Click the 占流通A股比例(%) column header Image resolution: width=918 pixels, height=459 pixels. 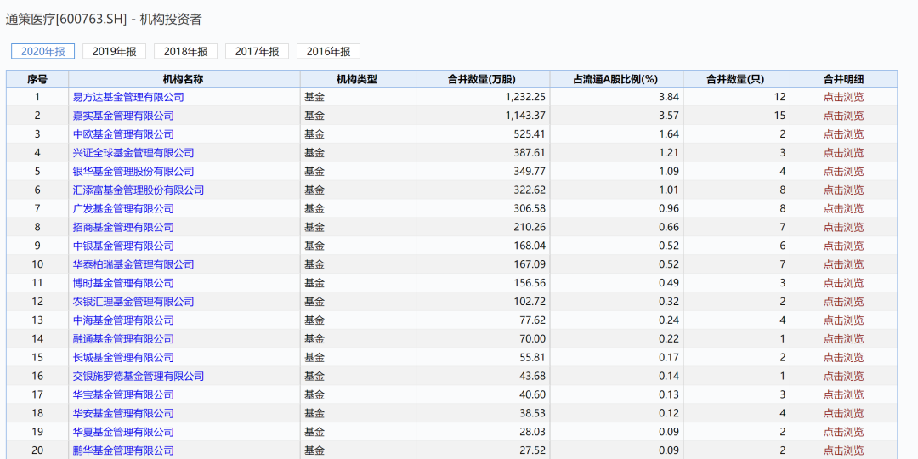pos(616,79)
